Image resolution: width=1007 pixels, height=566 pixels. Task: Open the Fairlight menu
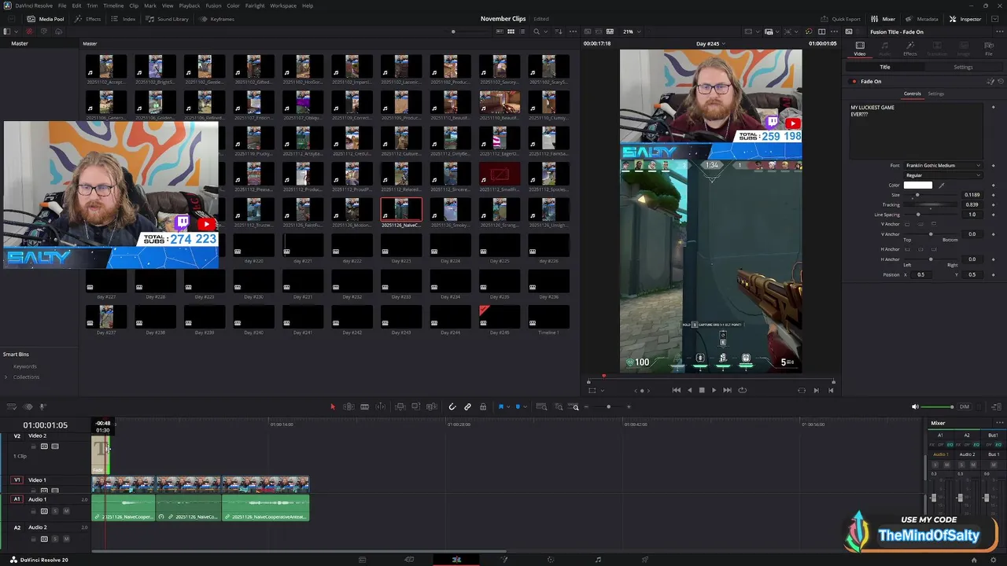[x=255, y=6]
